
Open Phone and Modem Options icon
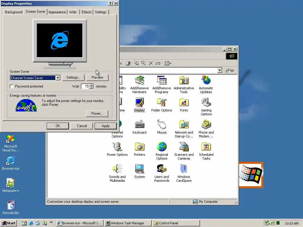(x=206, y=129)
